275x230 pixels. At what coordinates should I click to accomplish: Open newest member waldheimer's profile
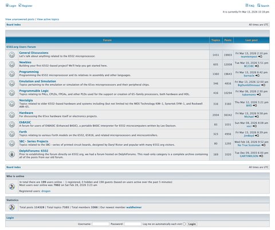pos(134,207)
